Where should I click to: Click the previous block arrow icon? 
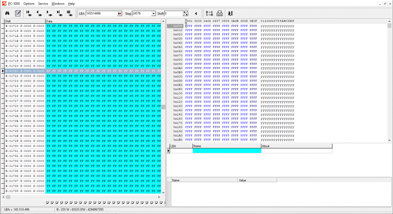[x=39, y=13]
